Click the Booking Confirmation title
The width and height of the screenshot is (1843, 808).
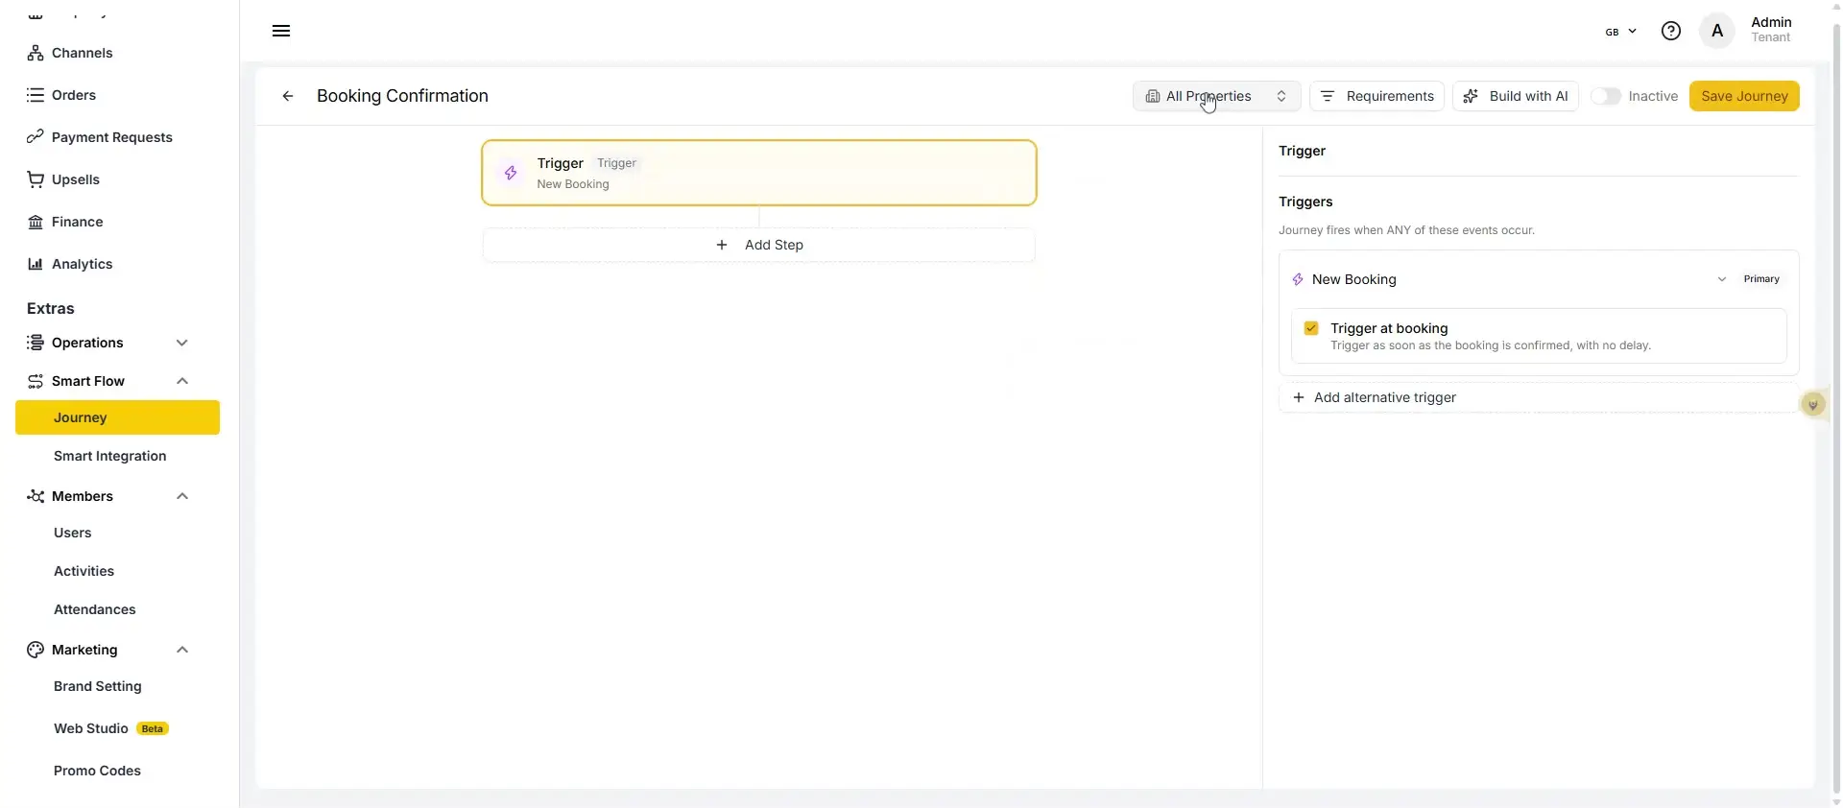click(402, 96)
